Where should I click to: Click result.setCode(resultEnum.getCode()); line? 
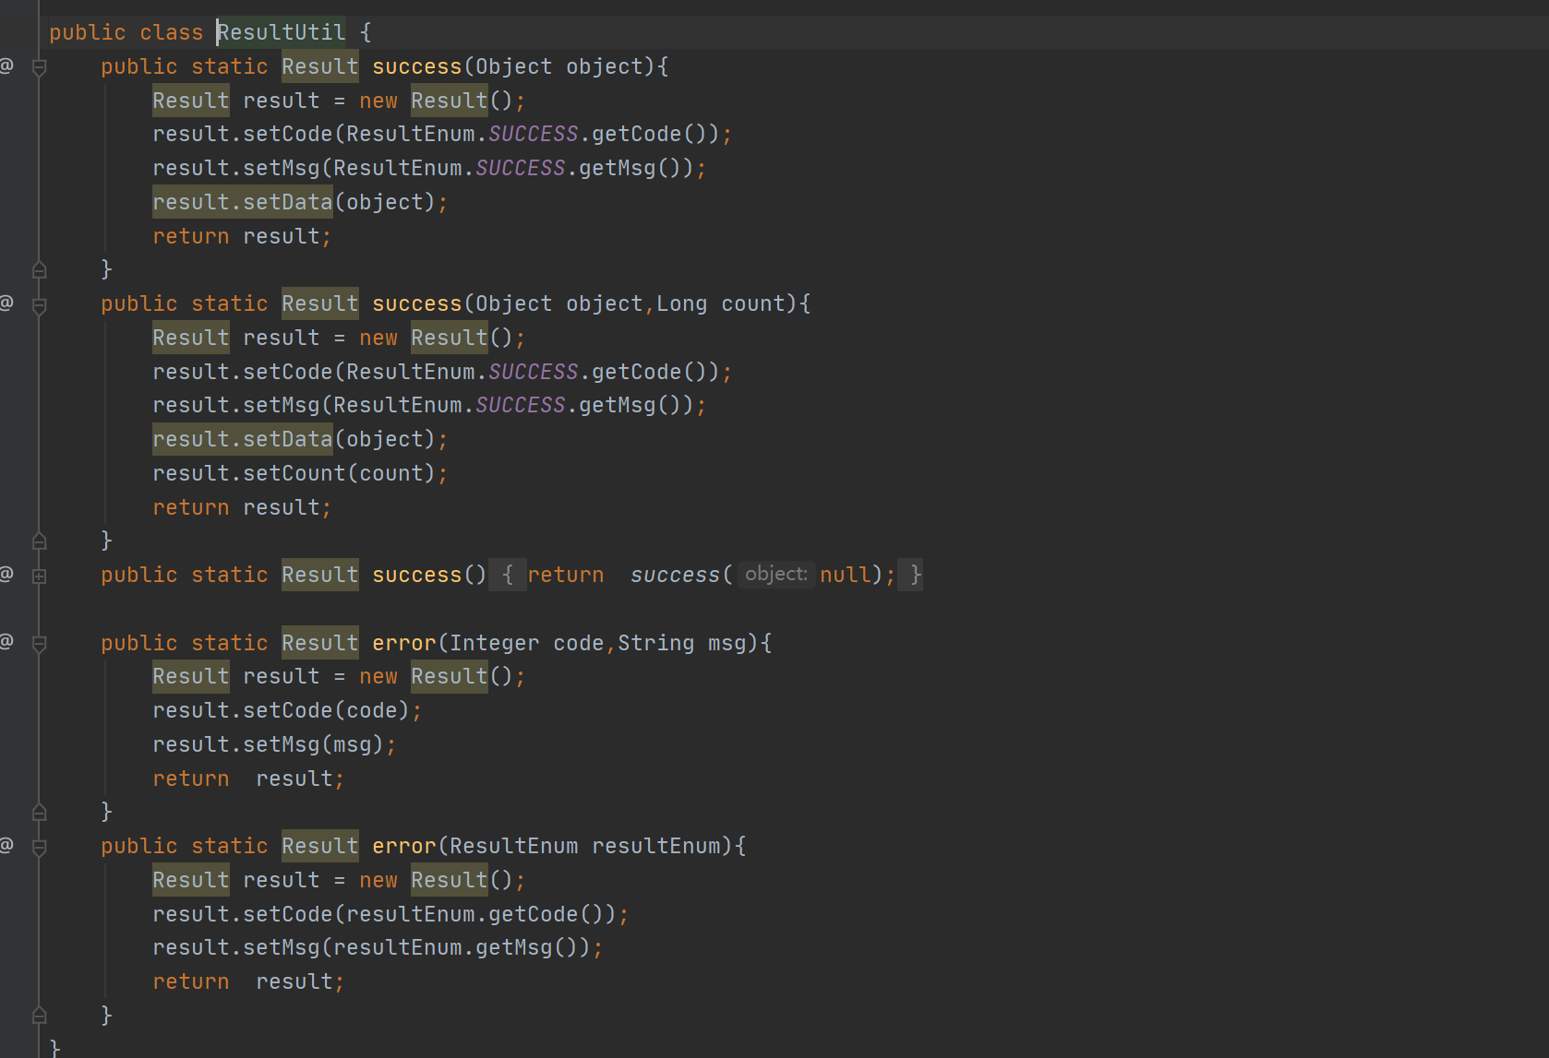tap(390, 914)
